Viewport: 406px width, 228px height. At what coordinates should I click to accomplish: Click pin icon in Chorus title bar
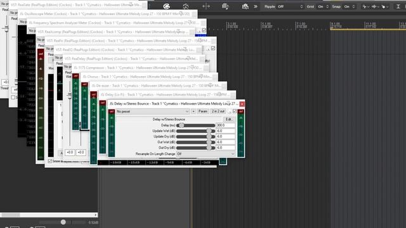tap(201, 76)
